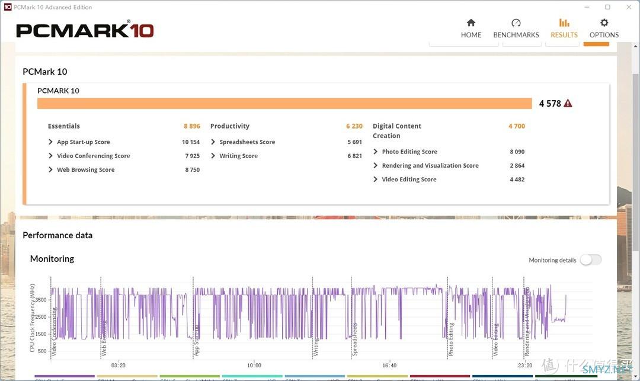Image resolution: width=640 pixels, height=381 pixels.
Task: Click the Benchmarks gauge icon
Action: point(516,23)
